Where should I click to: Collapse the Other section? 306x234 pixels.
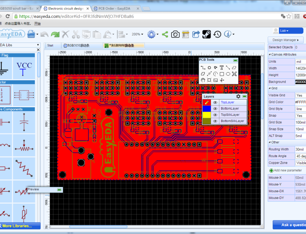coord(270,142)
